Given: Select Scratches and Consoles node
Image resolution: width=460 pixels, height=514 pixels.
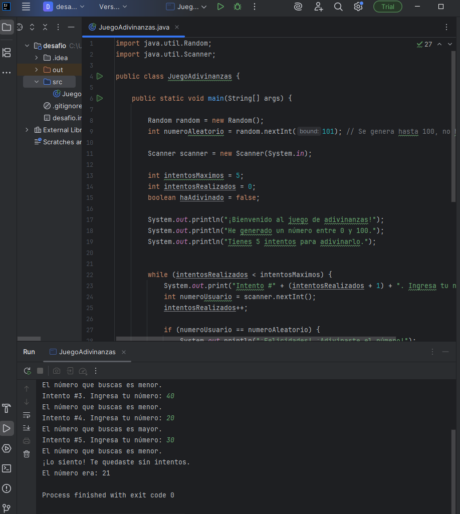Looking at the screenshot, I should [x=58, y=142].
